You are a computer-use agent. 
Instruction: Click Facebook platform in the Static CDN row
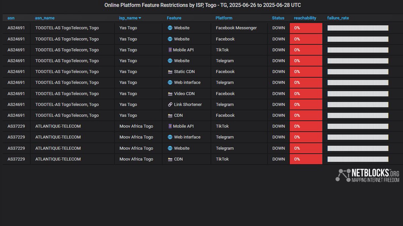(225, 72)
